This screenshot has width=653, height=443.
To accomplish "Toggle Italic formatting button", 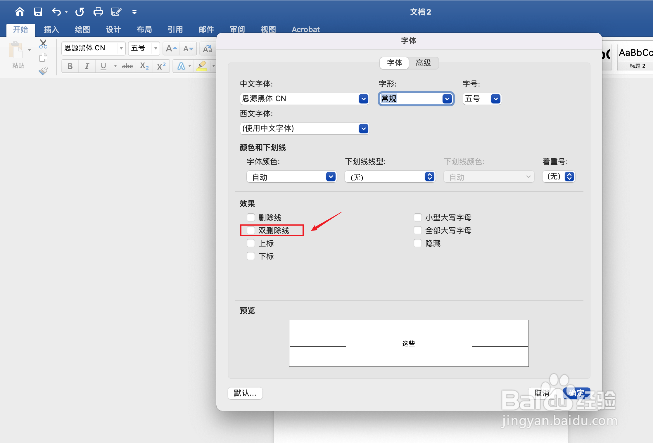I will coord(87,66).
